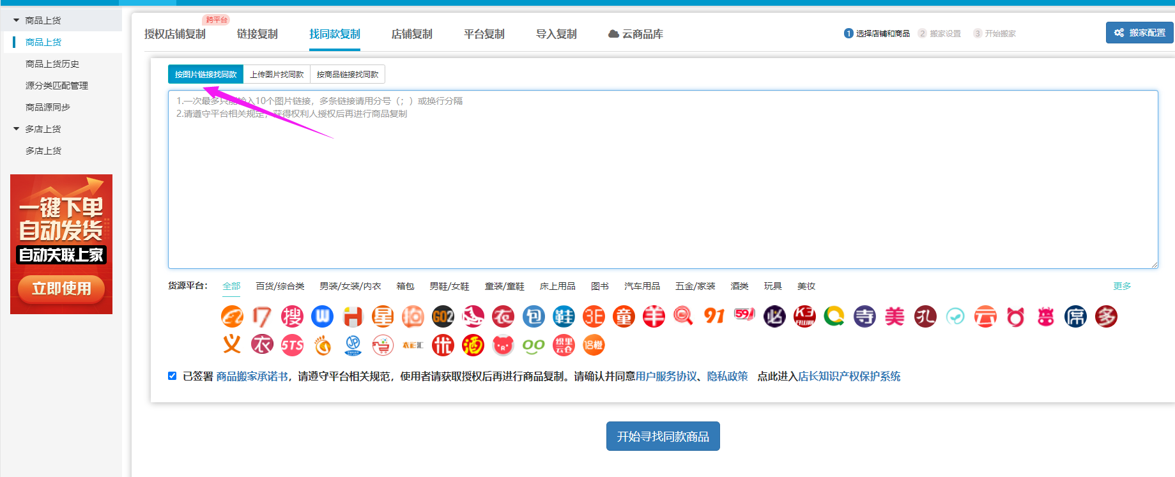Switch to the 链接复制 tab
Viewport: 1175px width, 477px height.
[x=257, y=34]
